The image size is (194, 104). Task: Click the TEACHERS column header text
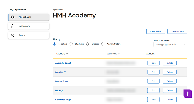click(x=60, y=54)
